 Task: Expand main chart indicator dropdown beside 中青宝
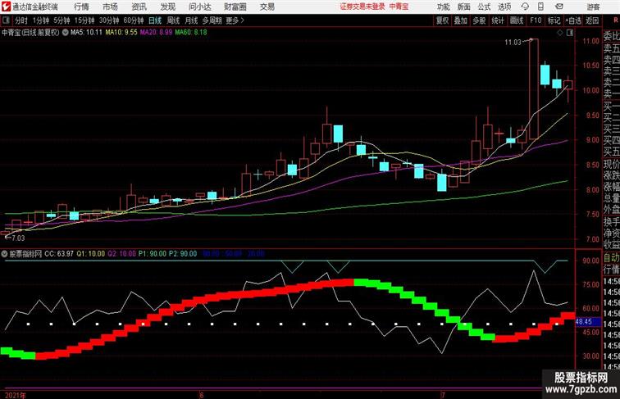pyautogui.click(x=66, y=33)
